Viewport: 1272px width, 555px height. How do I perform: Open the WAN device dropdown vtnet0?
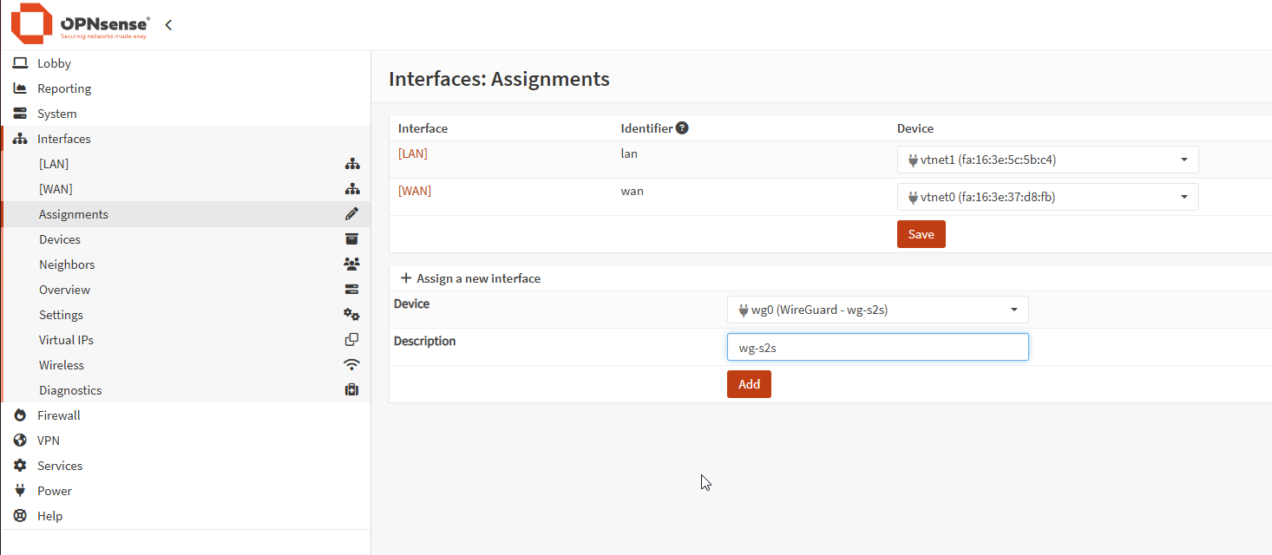coord(1047,197)
